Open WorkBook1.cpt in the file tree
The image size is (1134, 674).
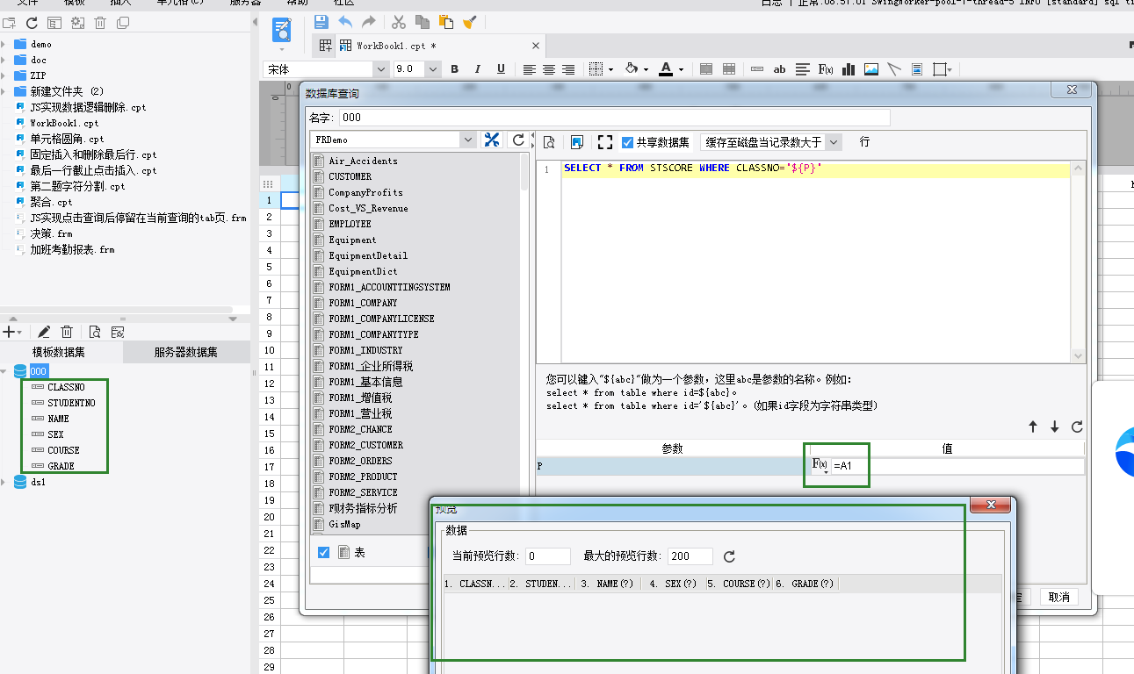64,123
